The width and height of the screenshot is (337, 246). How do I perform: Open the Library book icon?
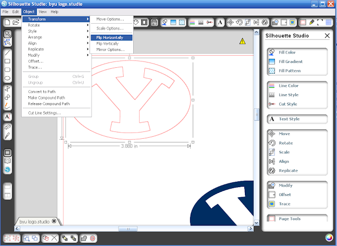click(x=7, y=161)
